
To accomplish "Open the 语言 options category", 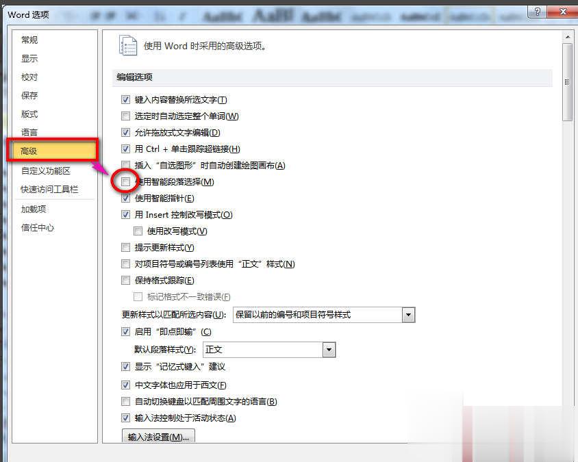I will coord(29,132).
